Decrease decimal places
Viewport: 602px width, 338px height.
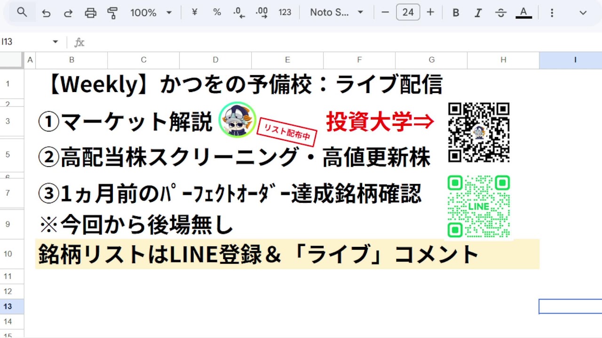(x=239, y=13)
